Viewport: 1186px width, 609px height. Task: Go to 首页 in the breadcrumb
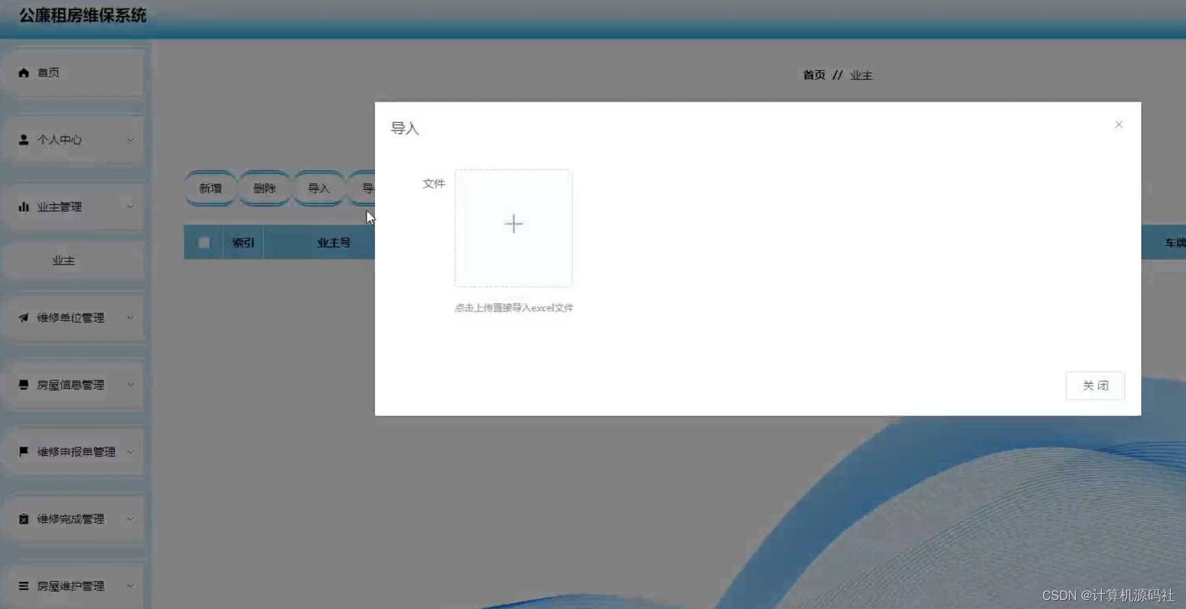pyautogui.click(x=814, y=75)
